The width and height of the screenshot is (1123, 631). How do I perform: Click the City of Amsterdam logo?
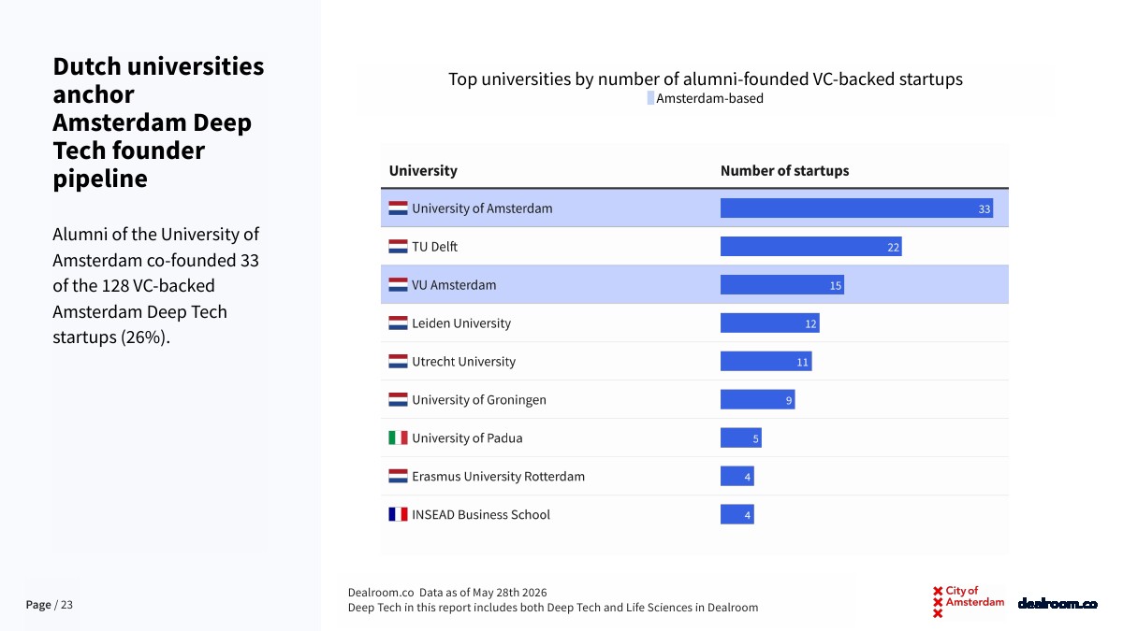(x=969, y=602)
